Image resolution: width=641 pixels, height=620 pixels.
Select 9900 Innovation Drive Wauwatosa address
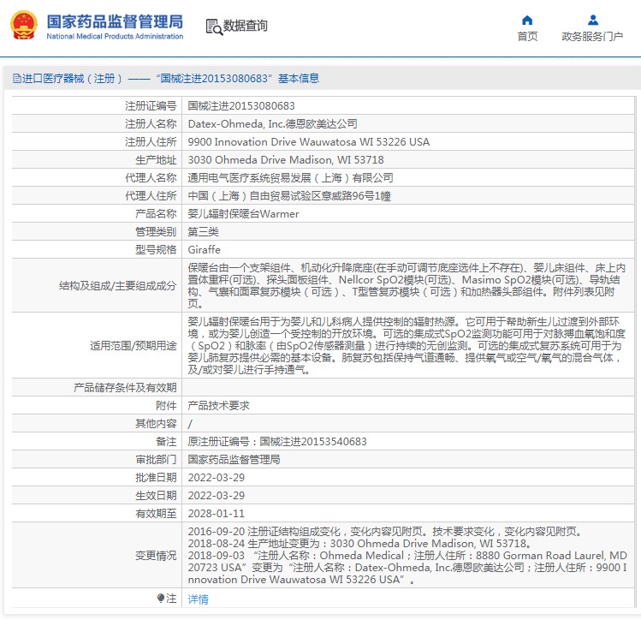[x=309, y=142]
